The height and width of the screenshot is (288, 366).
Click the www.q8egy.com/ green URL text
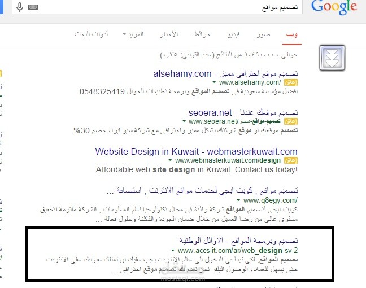[271, 200]
